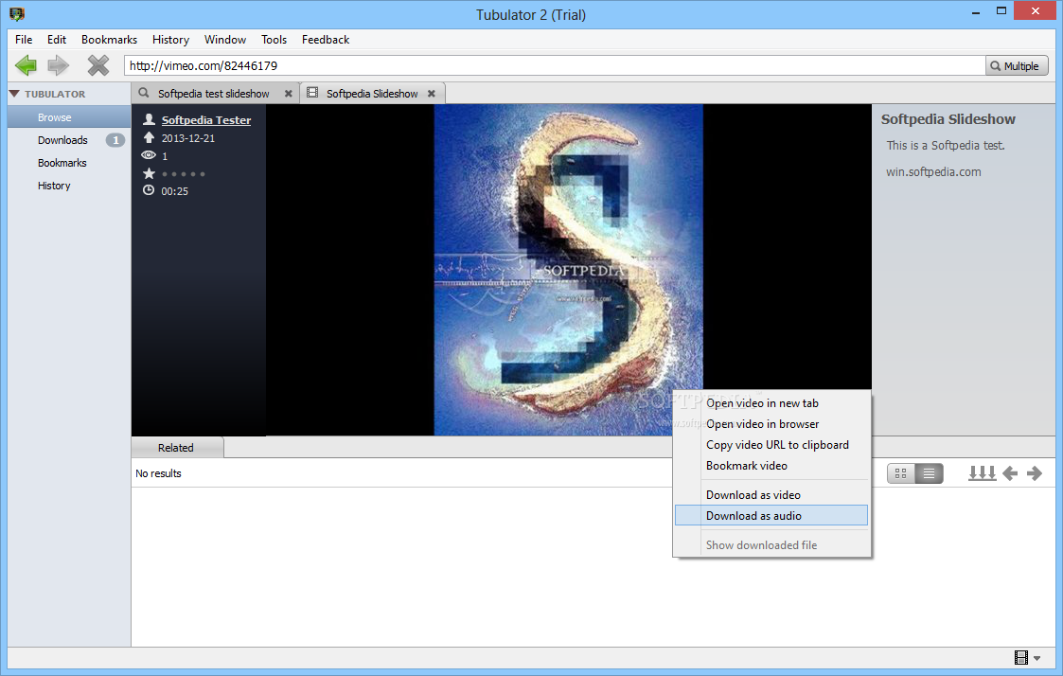Click the URL address field

pos(555,65)
